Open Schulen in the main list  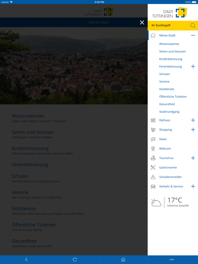click(20, 176)
